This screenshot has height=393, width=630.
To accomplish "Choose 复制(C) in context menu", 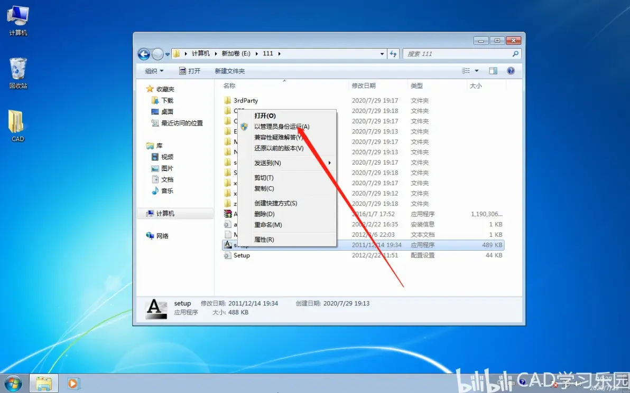I will point(288,188).
